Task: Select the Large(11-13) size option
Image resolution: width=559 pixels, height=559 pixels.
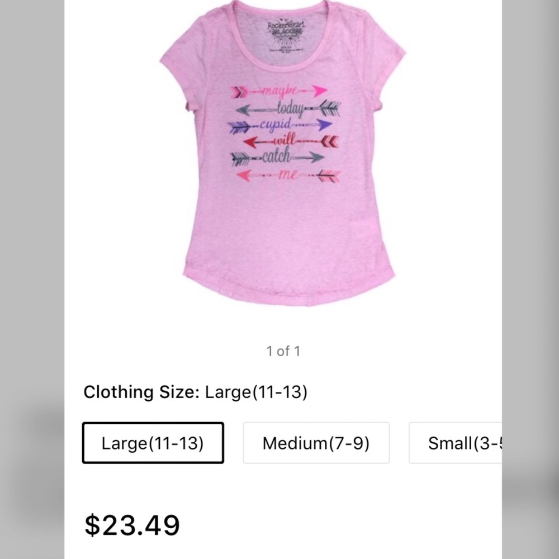Action: click(x=153, y=443)
